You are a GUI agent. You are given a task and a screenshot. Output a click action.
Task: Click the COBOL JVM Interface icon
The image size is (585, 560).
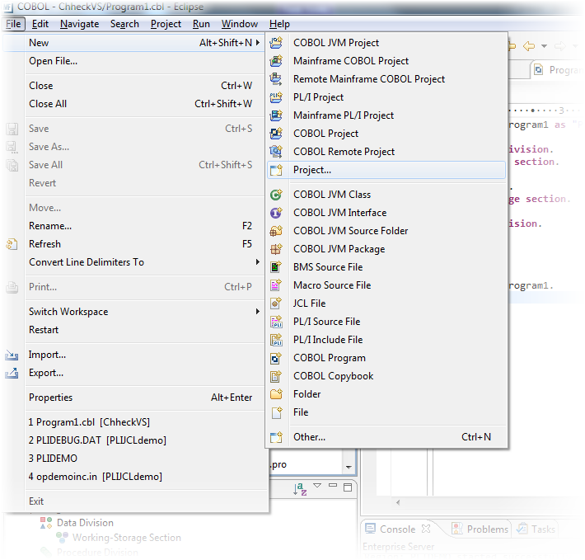(x=276, y=213)
